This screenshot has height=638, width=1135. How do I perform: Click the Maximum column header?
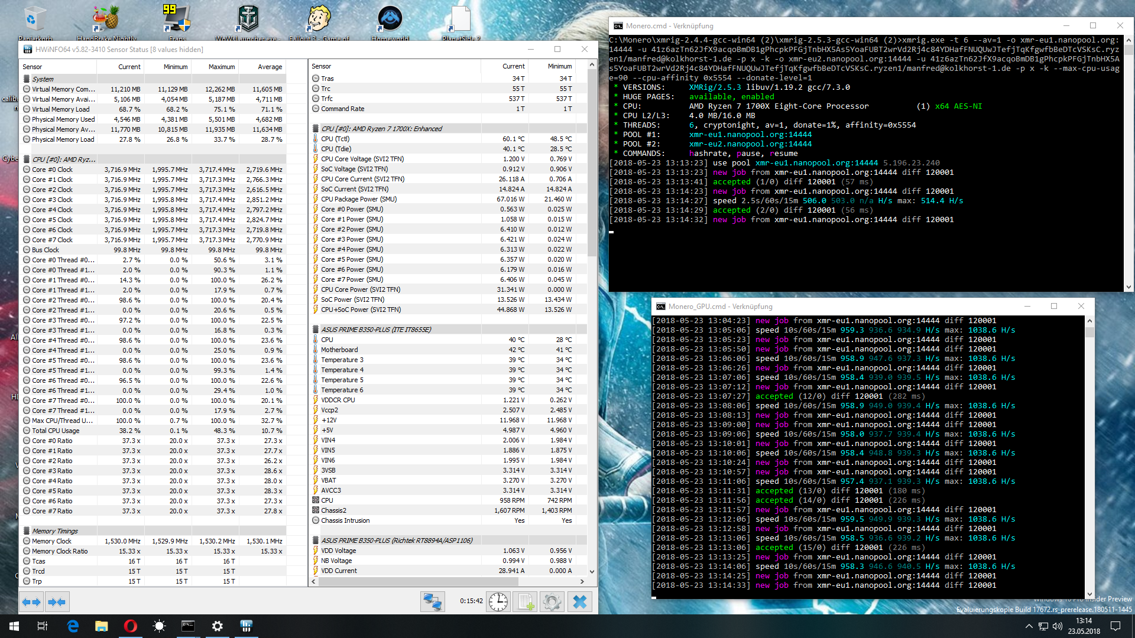pyautogui.click(x=221, y=67)
